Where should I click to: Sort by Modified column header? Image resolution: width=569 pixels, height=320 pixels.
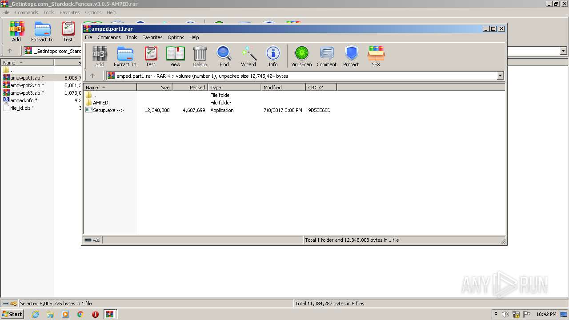coord(283,88)
